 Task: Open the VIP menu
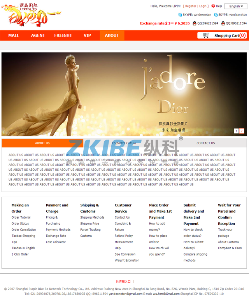point(87,35)
